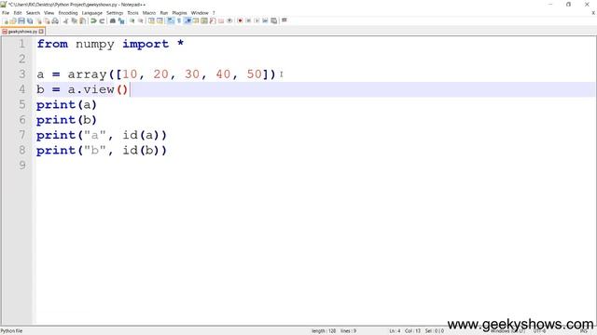Viewport: 597px width, 335px height.
Task: Click the Print toolbar icon
Action: tap(55, 20)
